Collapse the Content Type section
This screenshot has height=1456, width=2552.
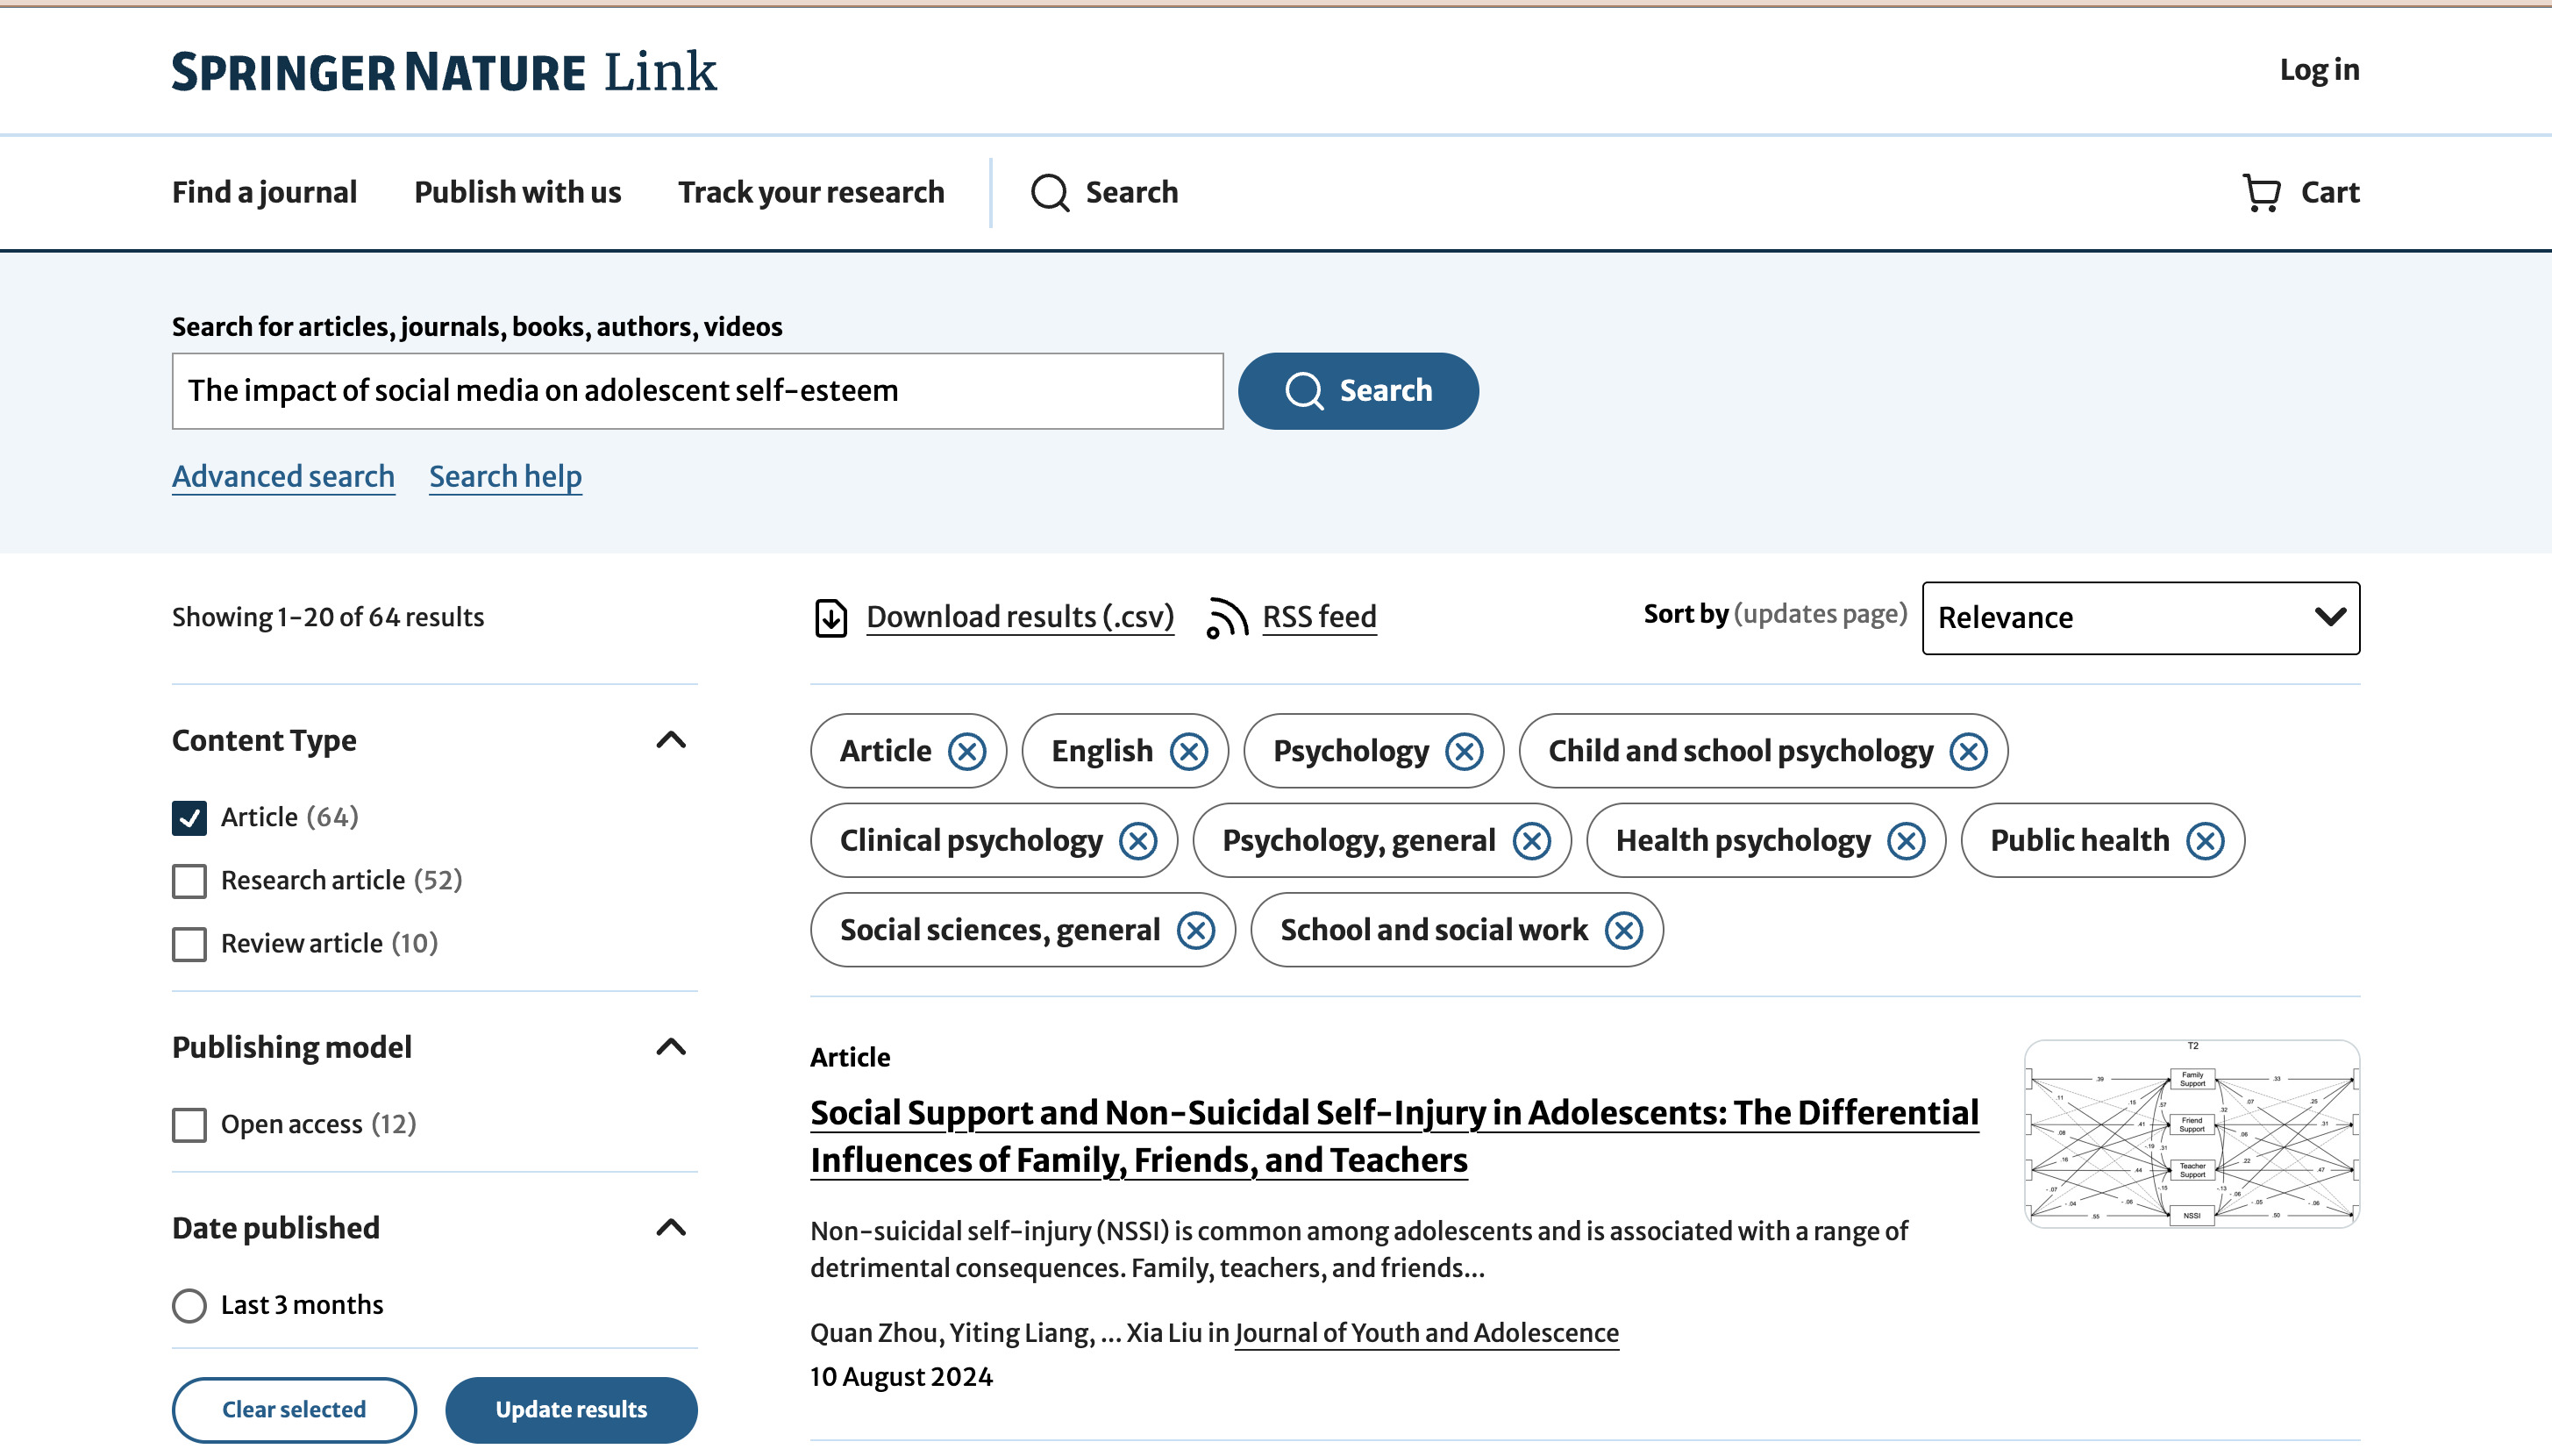(x=671, y=740)
